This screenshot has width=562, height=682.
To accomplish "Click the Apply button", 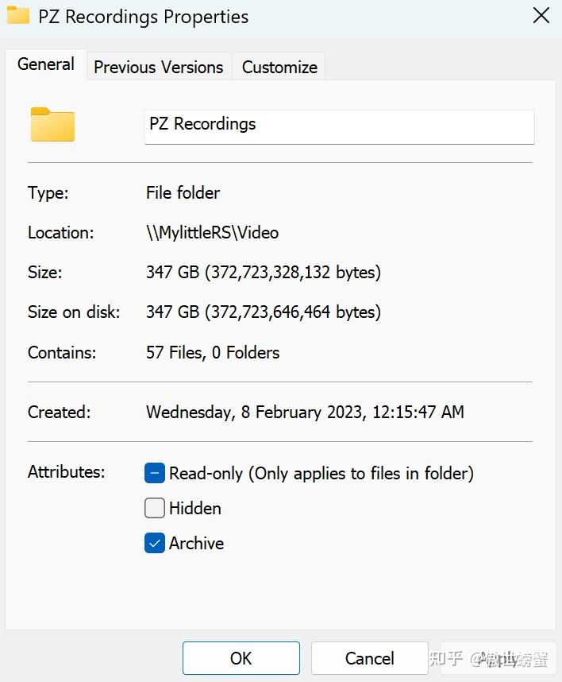I will pyautogui.click(x=498, y=658).
